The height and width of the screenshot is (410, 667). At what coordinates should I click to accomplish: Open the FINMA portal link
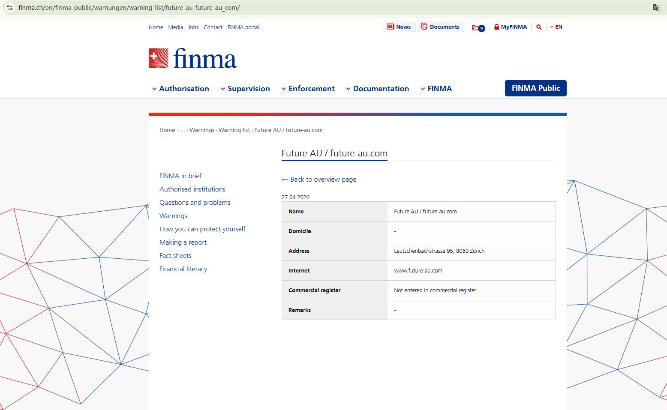(243, 27)
